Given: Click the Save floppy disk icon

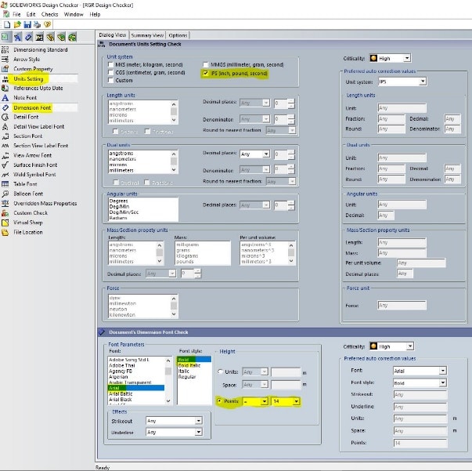Looking at the screenshot, I should click(x=27, y=24).
